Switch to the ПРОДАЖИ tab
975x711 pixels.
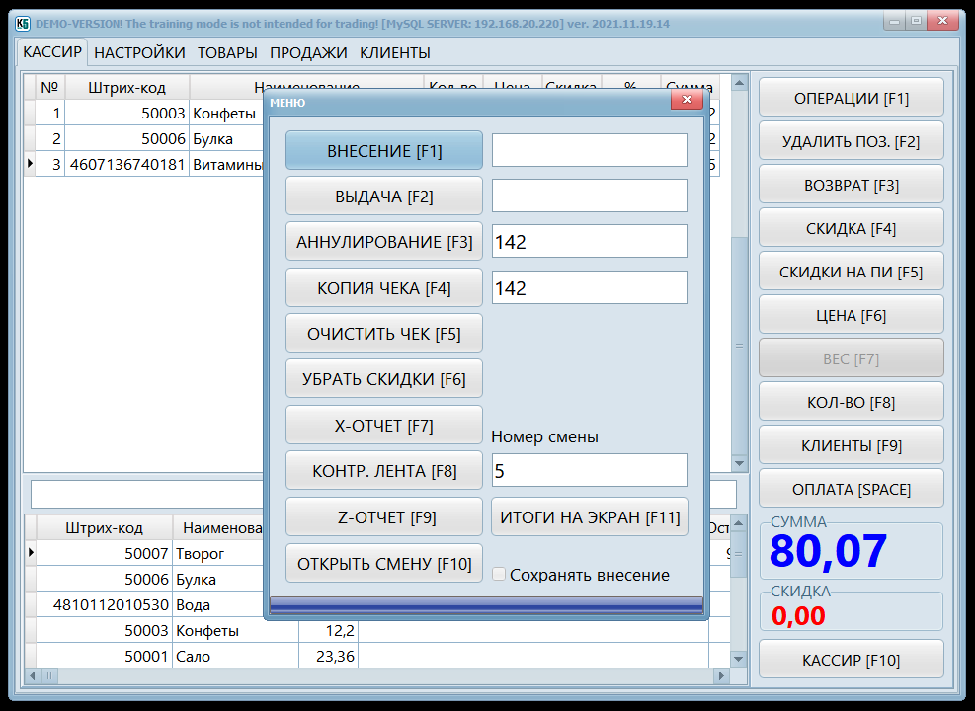pos(308,52)
